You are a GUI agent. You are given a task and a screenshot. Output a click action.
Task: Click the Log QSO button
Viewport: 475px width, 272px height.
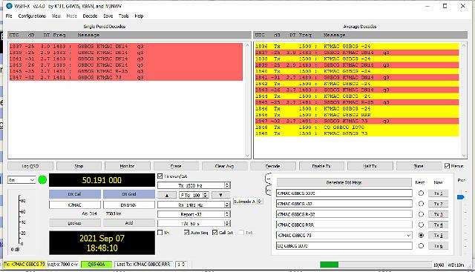(x=30, y=166)
